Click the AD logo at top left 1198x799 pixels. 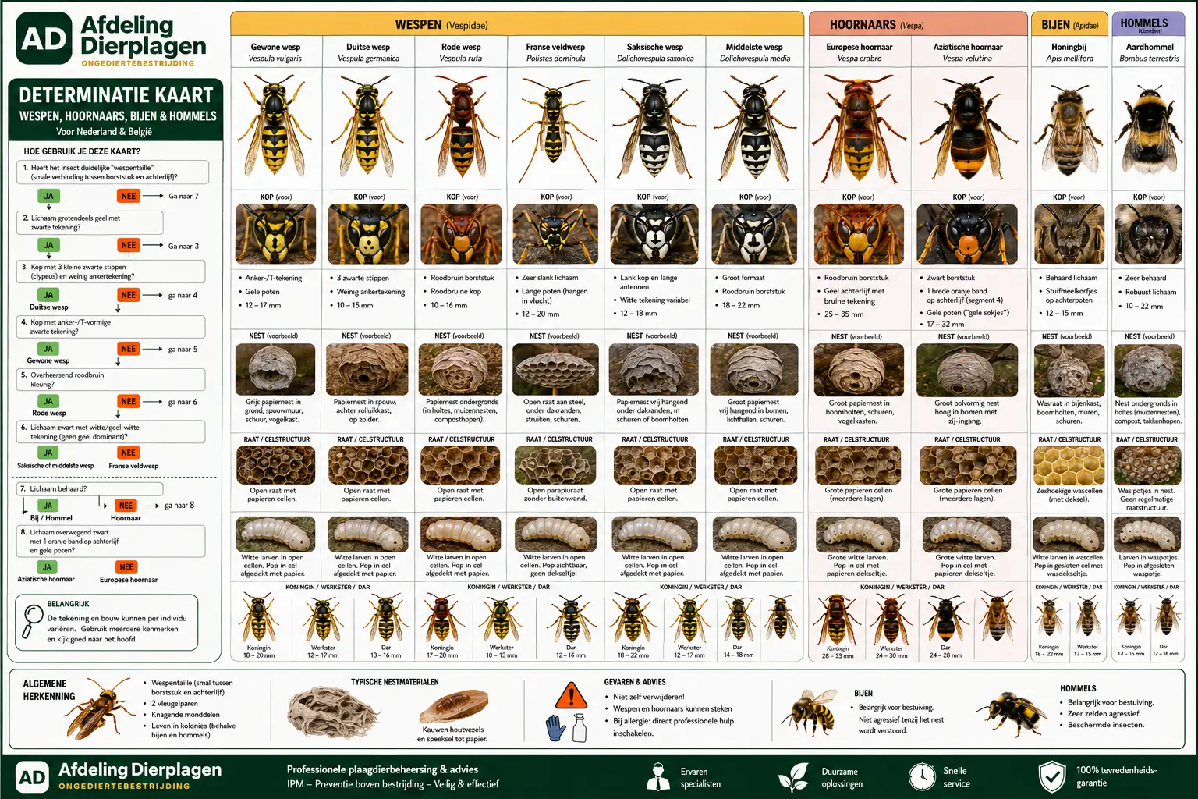click(44, 38)
